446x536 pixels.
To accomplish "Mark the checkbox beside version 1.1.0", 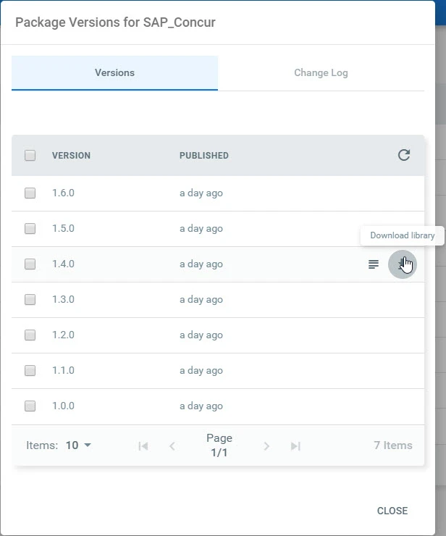I will (30, 371).
